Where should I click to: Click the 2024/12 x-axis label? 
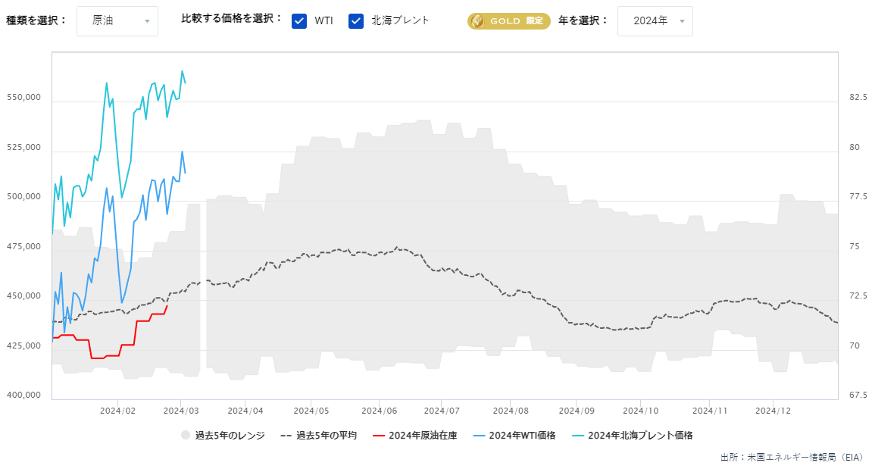tap(773, 411)
